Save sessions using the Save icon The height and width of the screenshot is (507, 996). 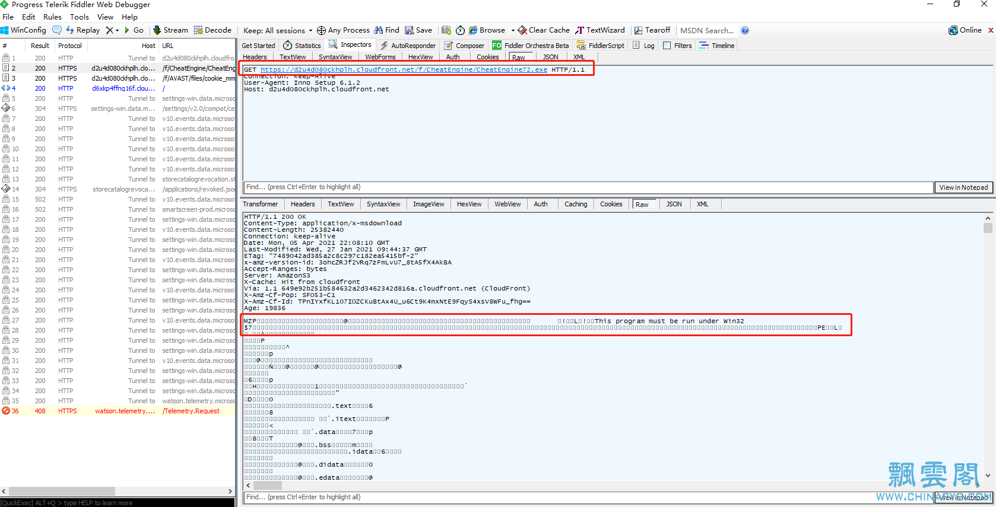coord(418,30)
